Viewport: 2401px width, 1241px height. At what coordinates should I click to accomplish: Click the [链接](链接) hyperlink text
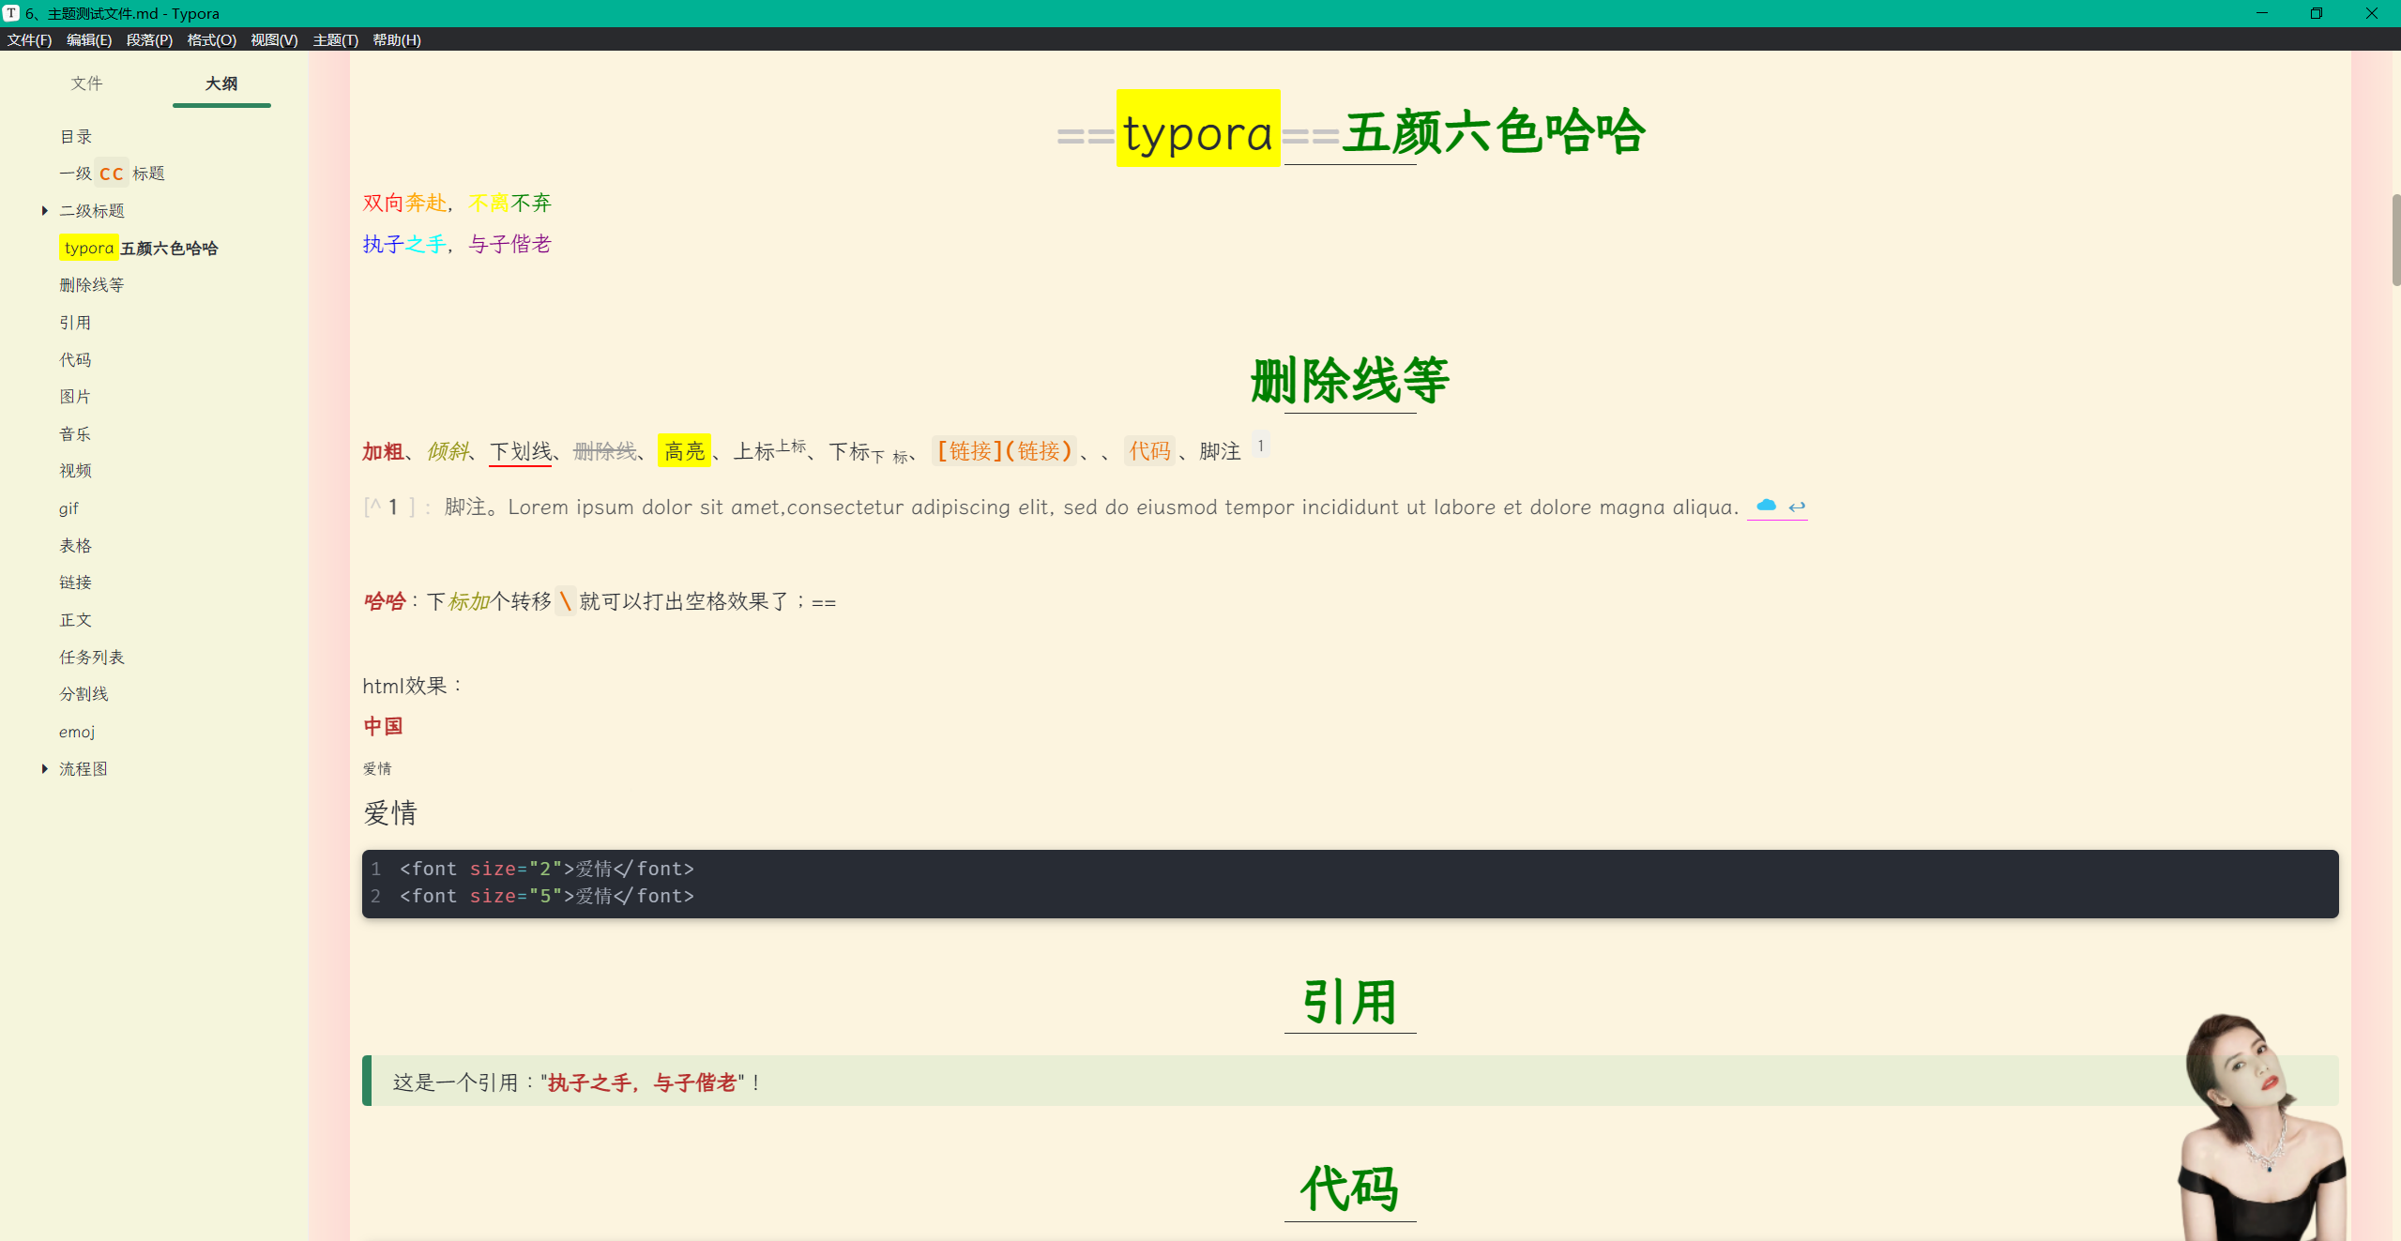[x=1004, y=451]
